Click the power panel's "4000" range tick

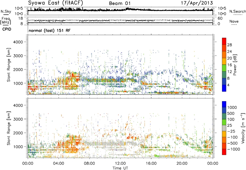click(x=18, y=42)
